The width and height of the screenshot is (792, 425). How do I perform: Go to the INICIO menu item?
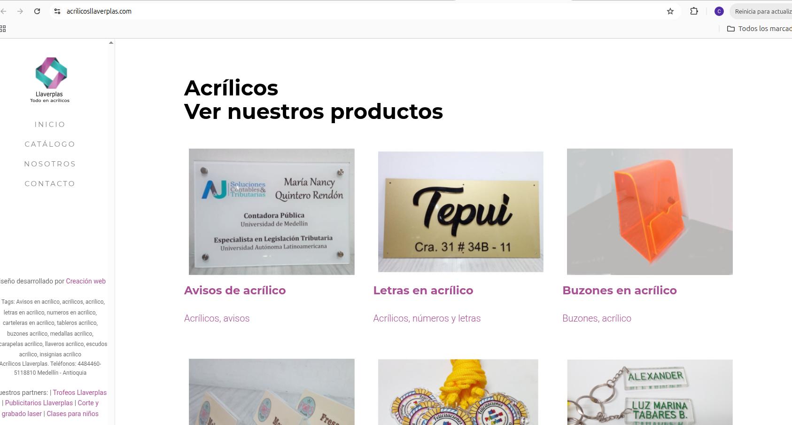coord(50,125)
